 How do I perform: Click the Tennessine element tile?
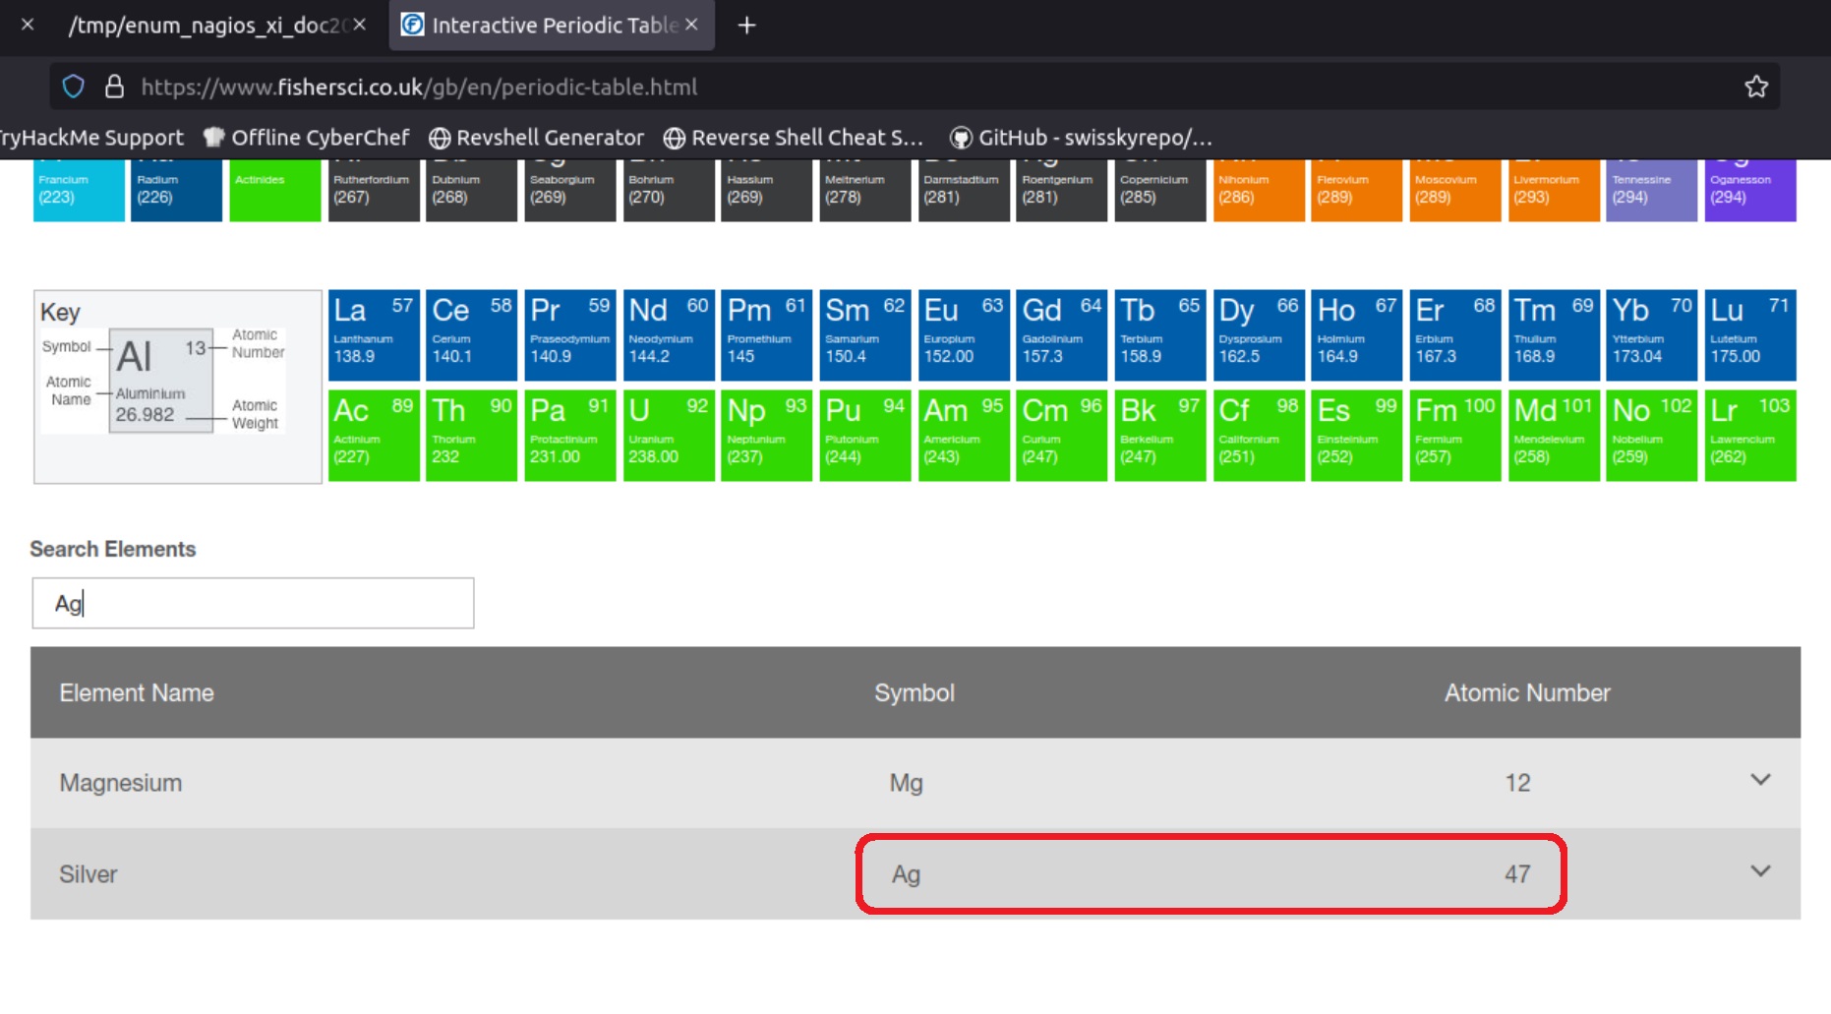point(1652,190)
